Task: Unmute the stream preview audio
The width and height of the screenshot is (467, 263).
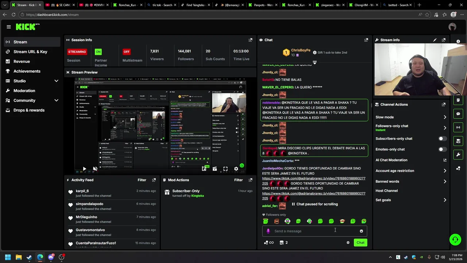Action: click(95, 169)
